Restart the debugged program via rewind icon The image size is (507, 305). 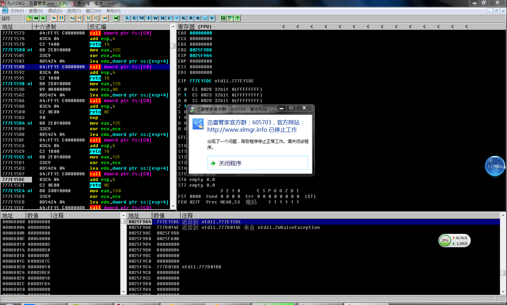point(36,18)
